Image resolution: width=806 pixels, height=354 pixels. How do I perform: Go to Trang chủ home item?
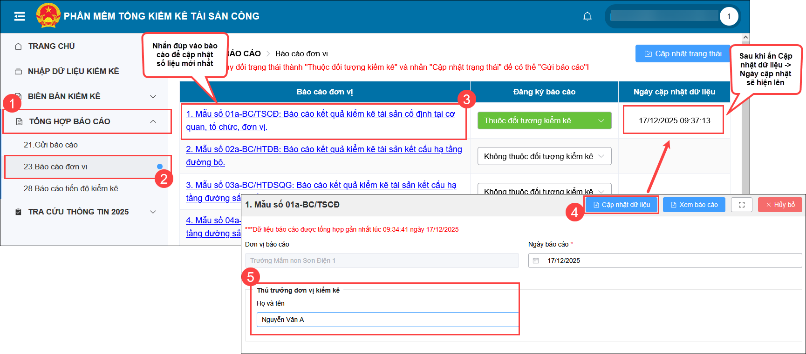(x=51, y=46)
